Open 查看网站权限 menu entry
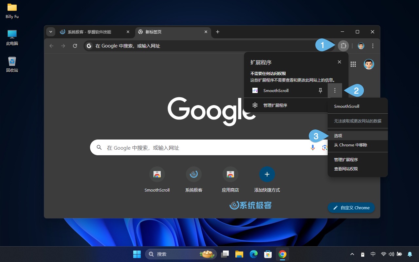Viewport: 419px width, 262px height. (x=357, y=169)
